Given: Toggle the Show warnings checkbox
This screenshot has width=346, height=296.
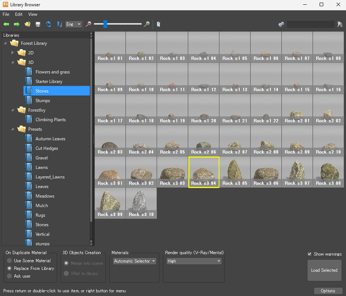Looking at the screenshot, I should [310, 254].
